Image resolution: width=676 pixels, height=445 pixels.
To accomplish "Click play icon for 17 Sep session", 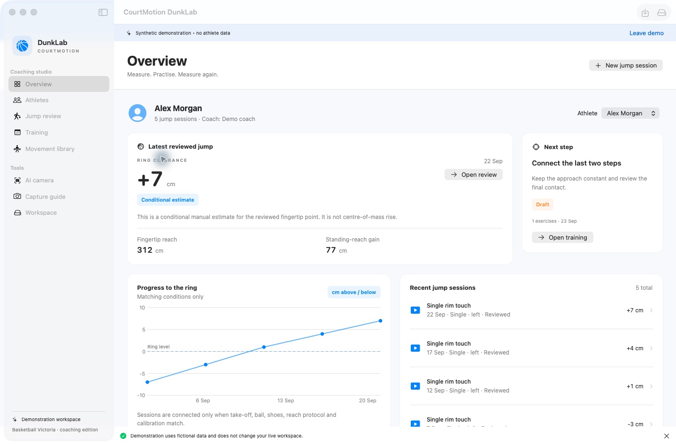I will 415,348.
